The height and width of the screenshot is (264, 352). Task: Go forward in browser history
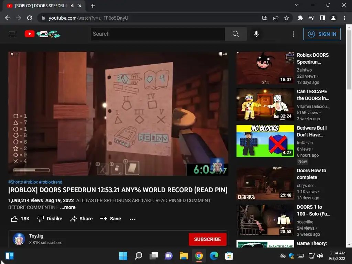[19, 18]
